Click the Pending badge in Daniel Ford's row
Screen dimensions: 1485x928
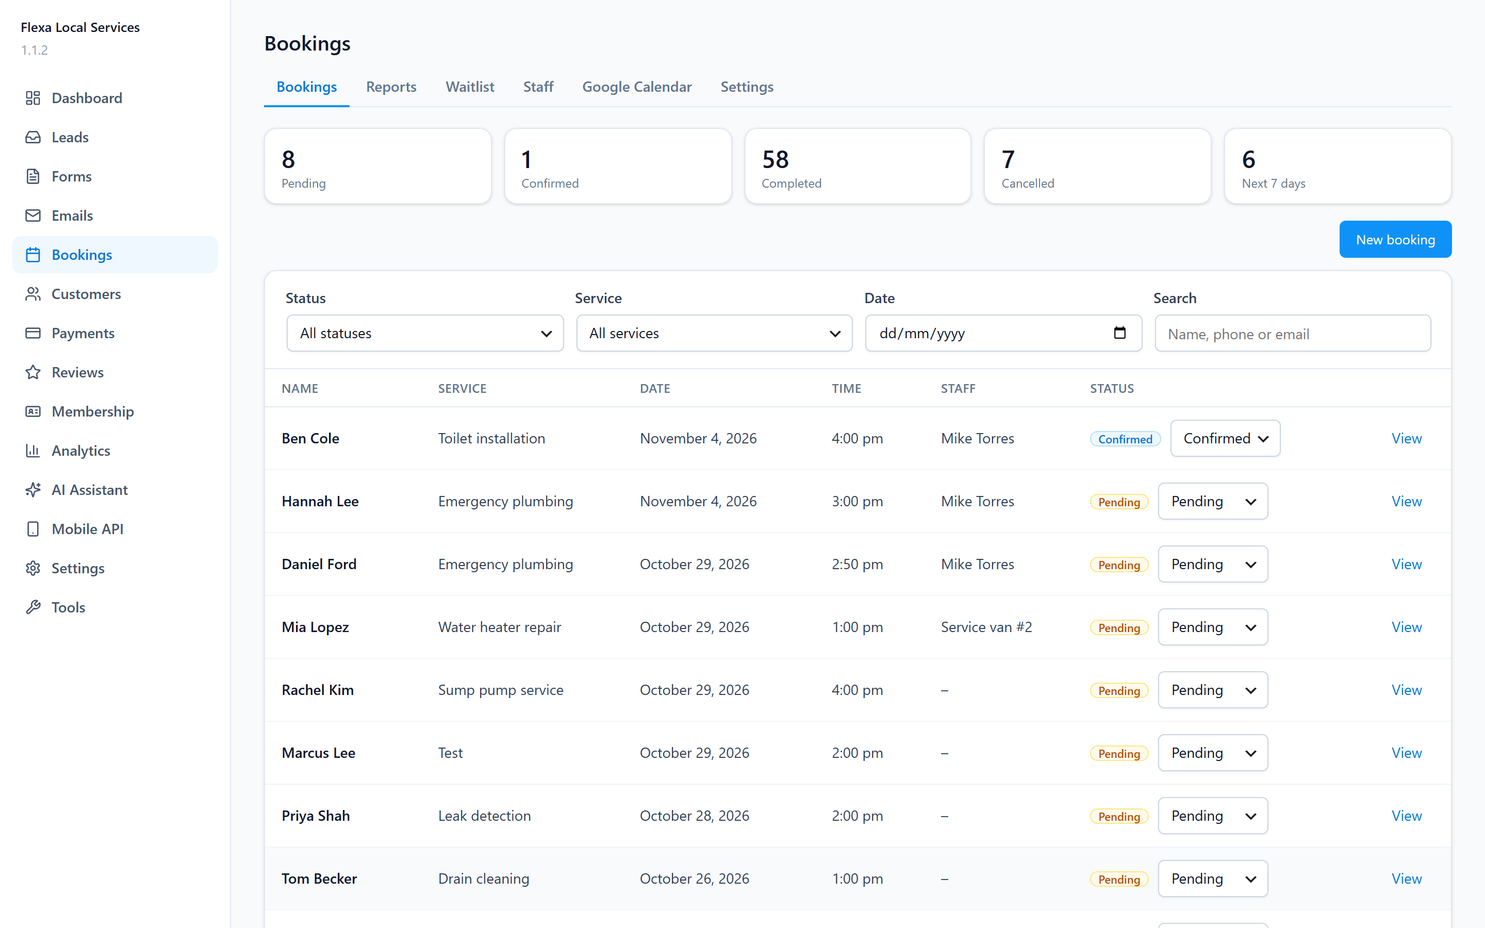(x=1119, y=565)
